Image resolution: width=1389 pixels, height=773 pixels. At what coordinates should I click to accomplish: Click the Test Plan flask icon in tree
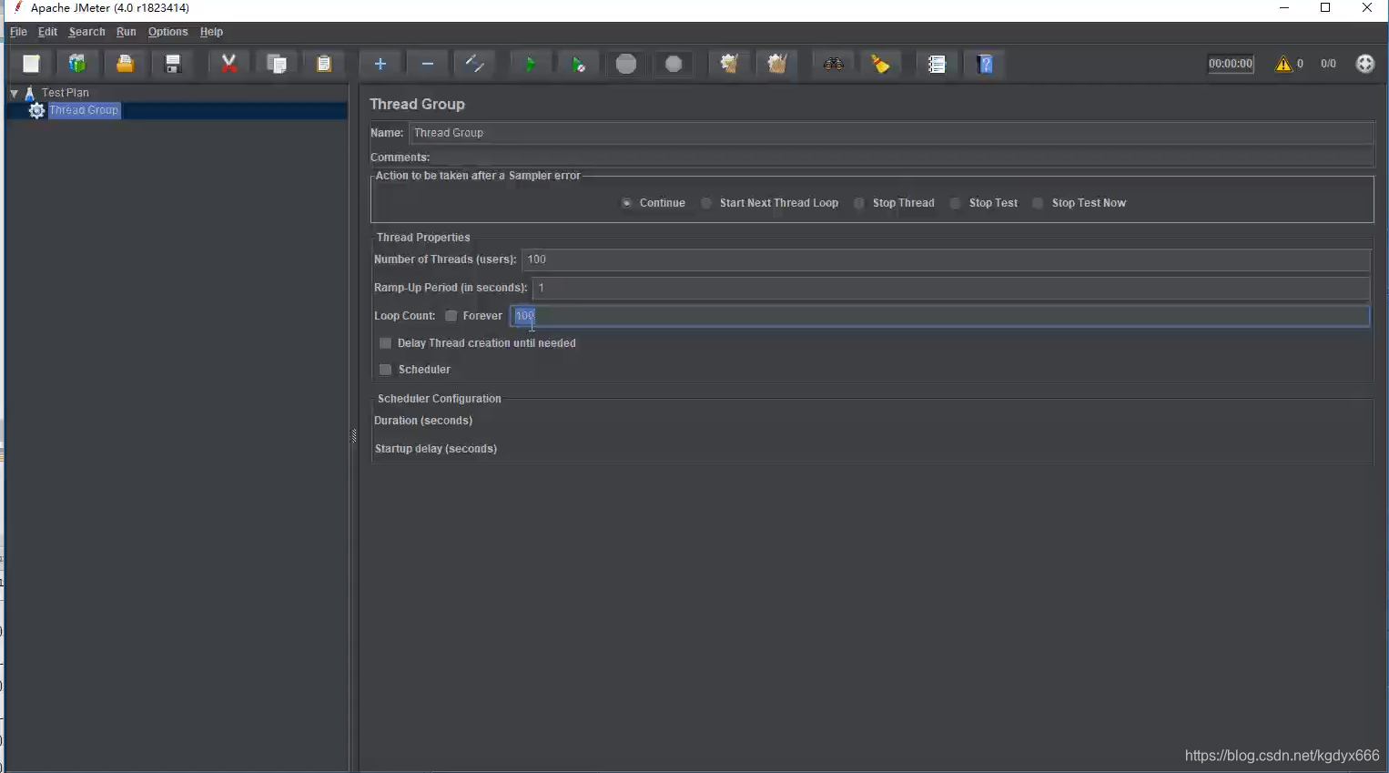(30, 93)
